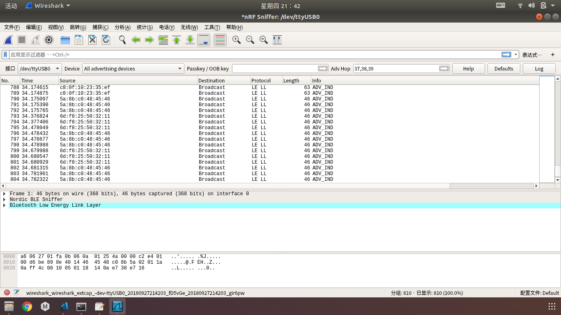Open the 编辑(E) menu
Viewport: 561px width, 315px height.
[34, 27]
